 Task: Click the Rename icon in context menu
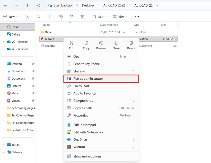click(x=101, y=43)
